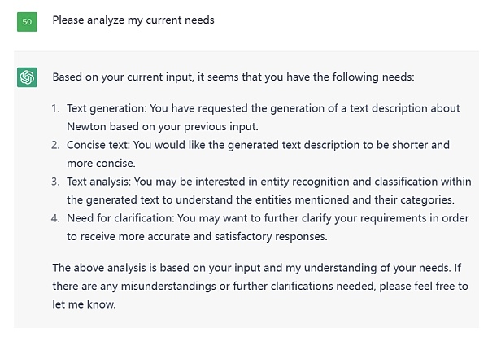Click list number 3 marker
This screenshot has height=337, width=488.
coord(55,182)
